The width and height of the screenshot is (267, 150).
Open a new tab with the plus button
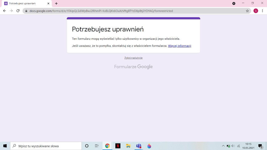(x=56, y=4)
